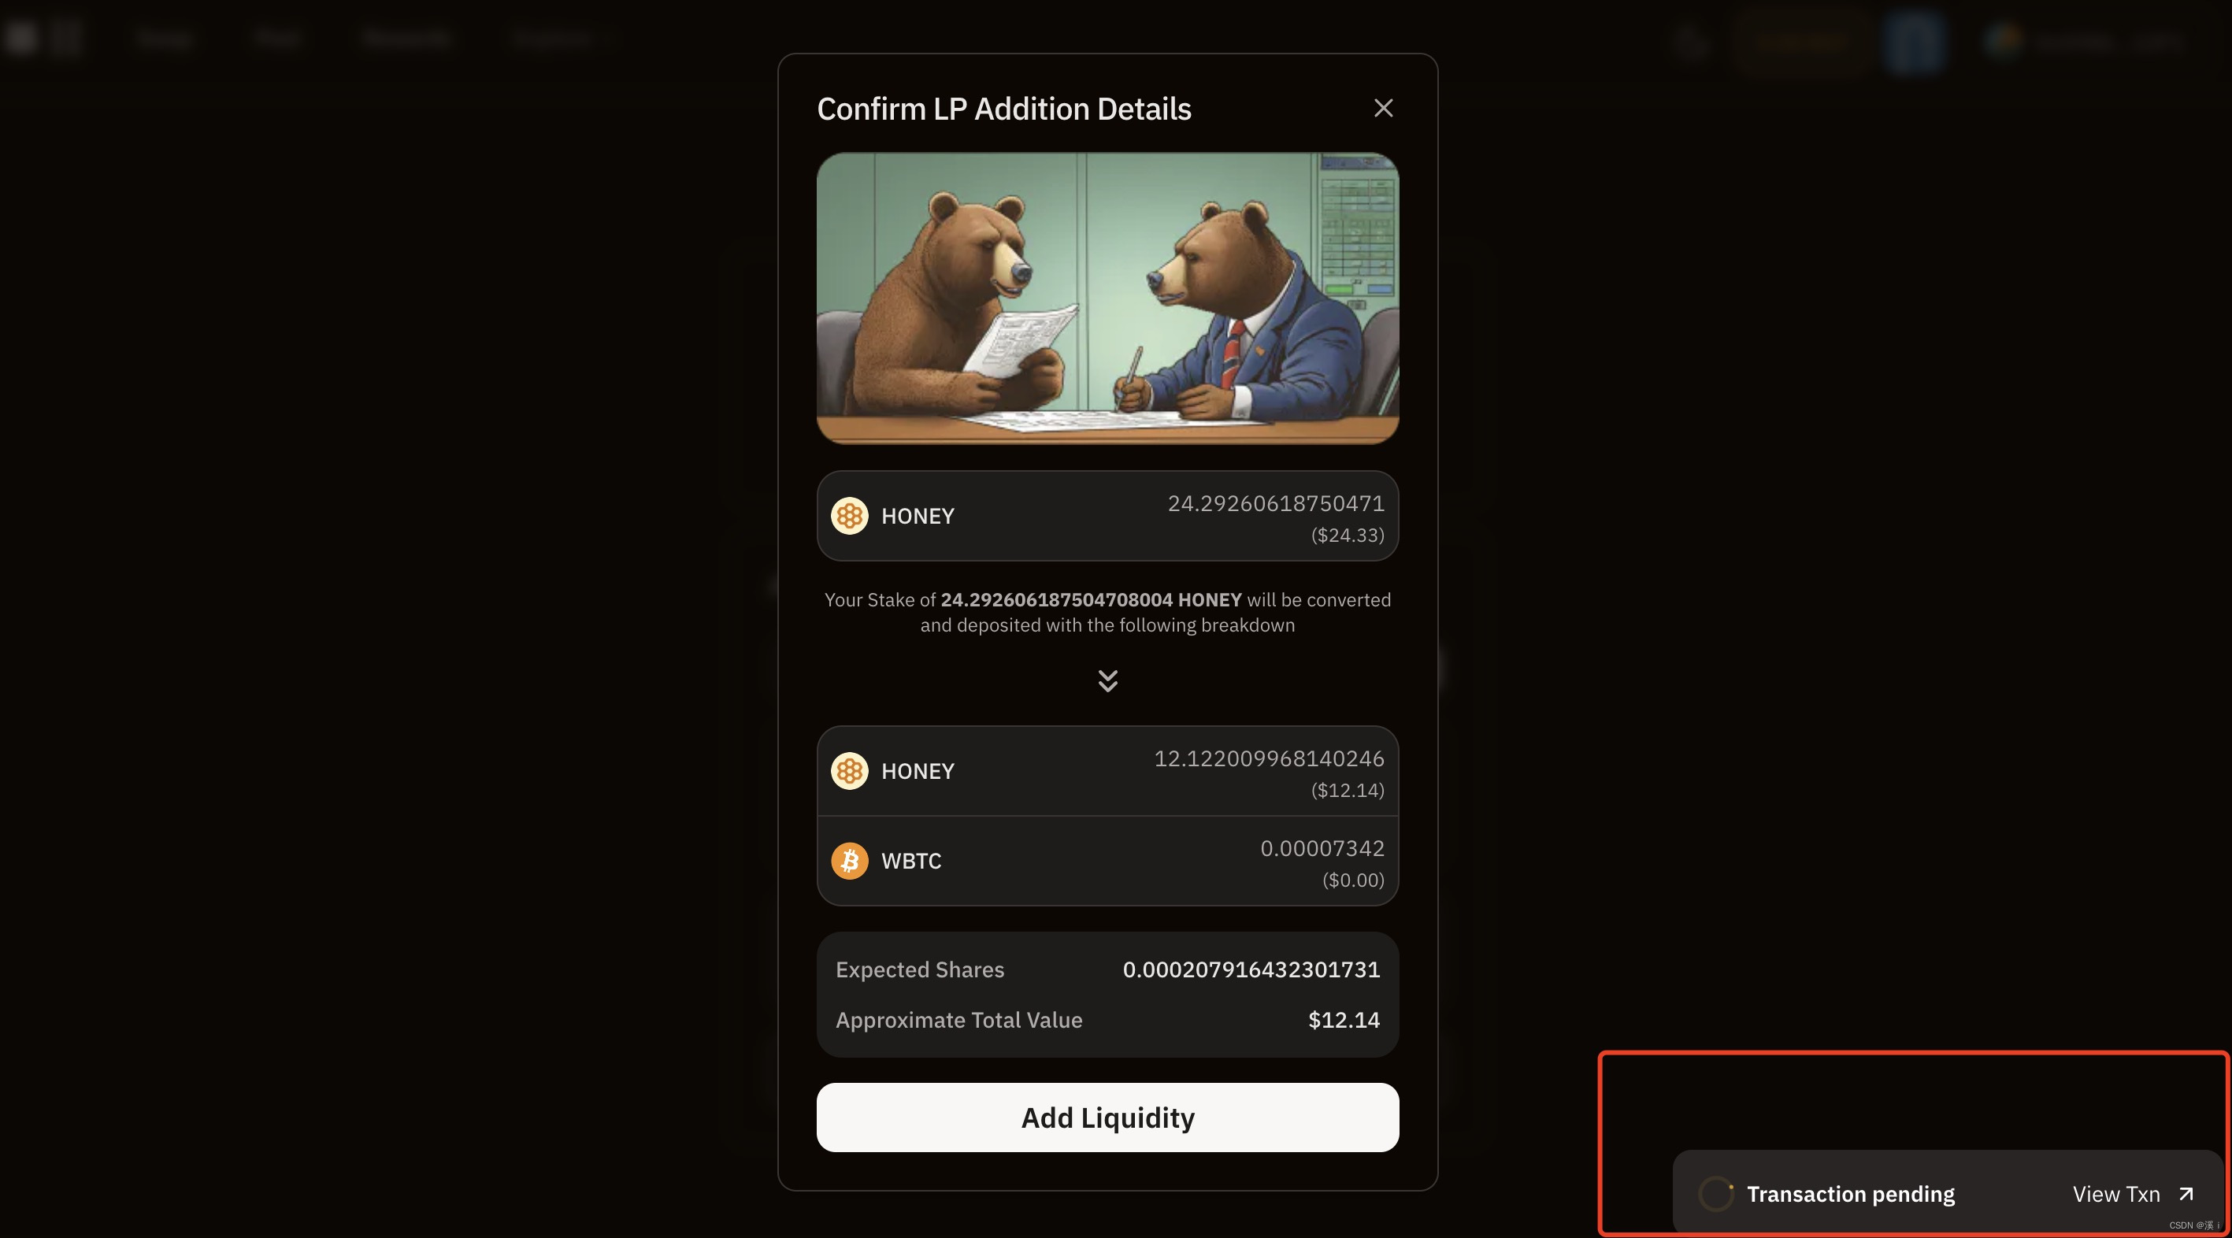Click the bears signing documents illustration

pyautogui.click(x=1107, y=299)
